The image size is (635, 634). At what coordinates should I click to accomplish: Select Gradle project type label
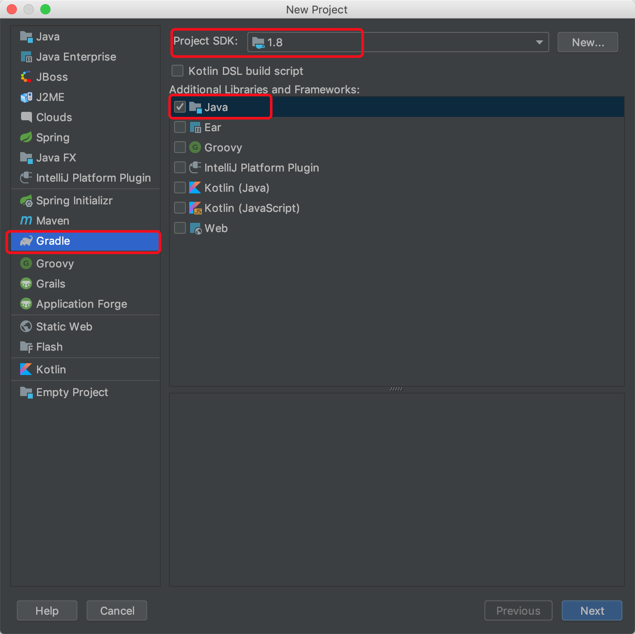53,241
